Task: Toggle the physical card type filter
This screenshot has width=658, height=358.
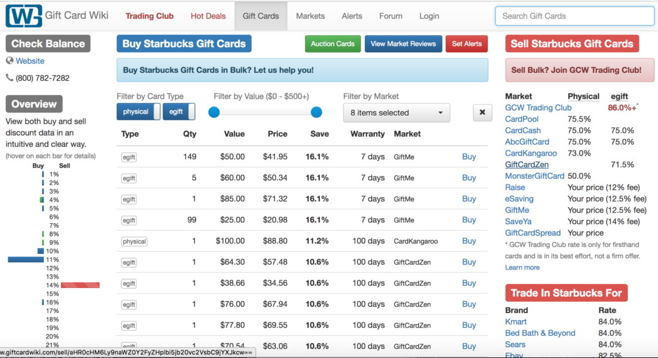Action: pos(138,112)
